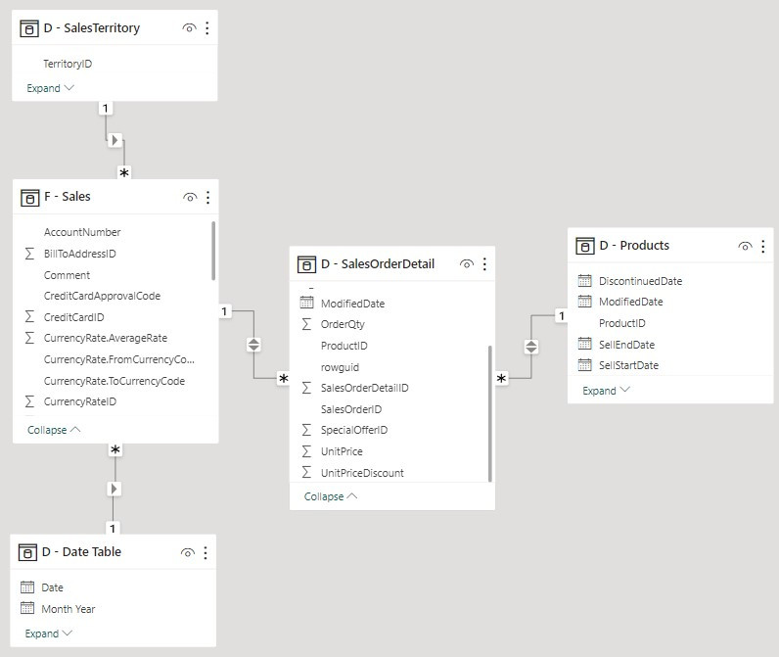
Task: Collapse the F - Sales field list
Action: [54, 430]
